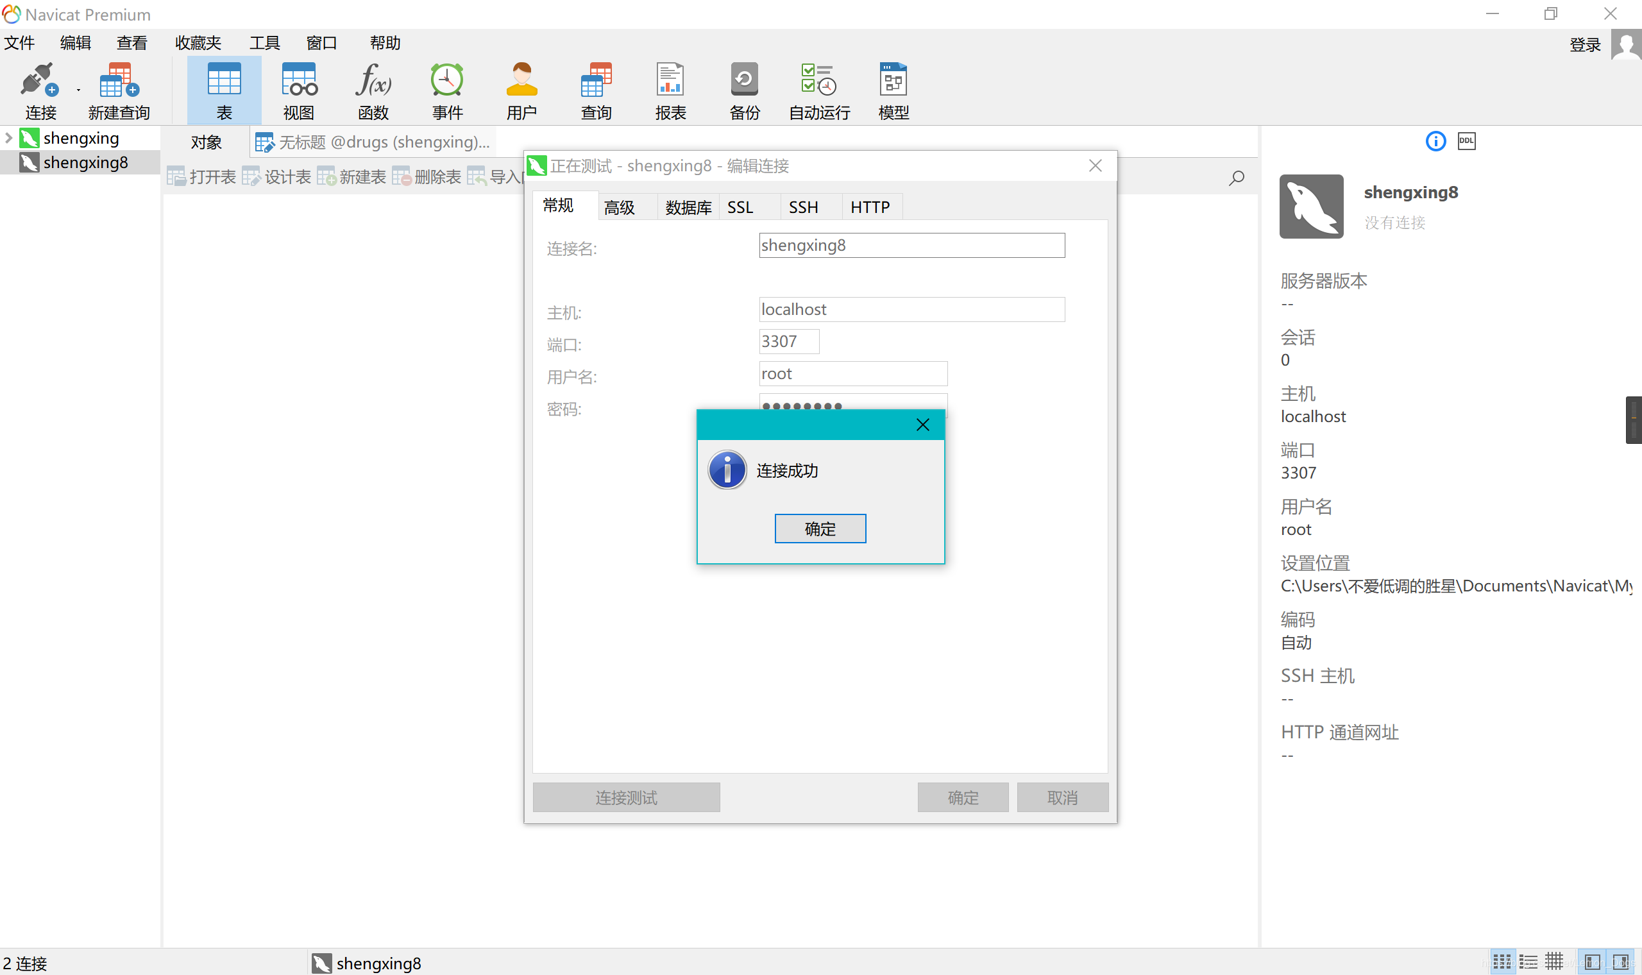Open the 函数 (Function) toolbar icon

point(373,90)
